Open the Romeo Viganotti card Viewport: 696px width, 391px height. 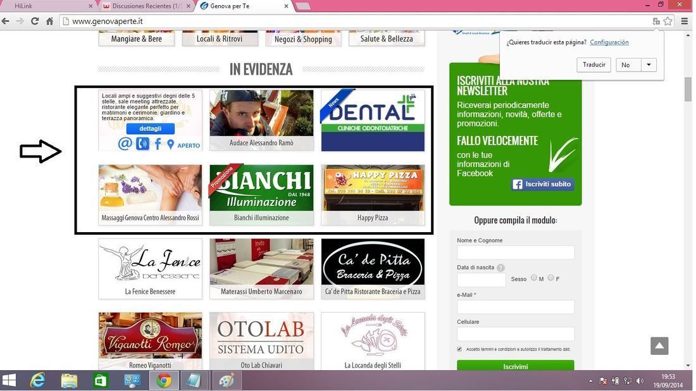(x=150, y=341)
